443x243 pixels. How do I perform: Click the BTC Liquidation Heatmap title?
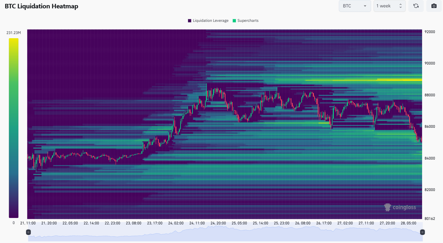[x=41, y=6]
